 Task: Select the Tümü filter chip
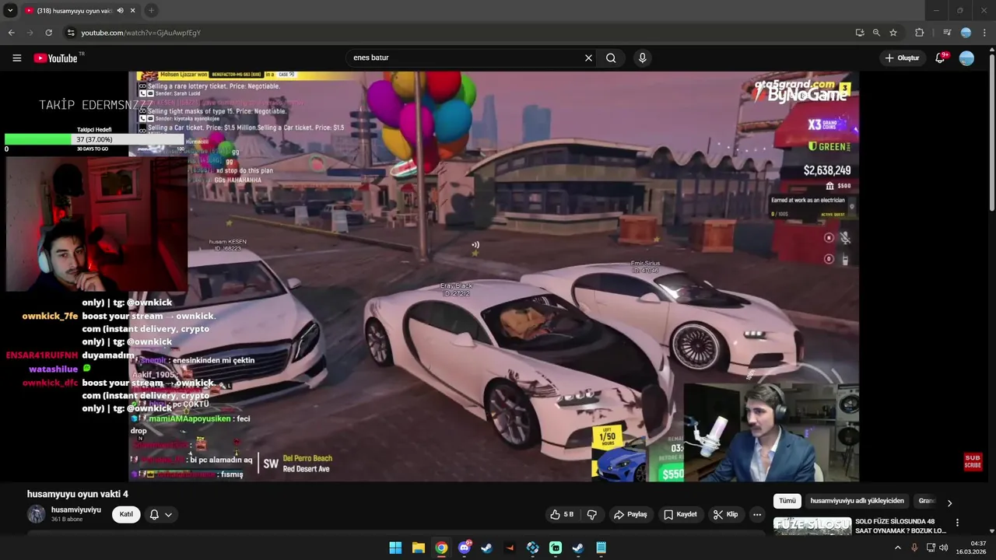pos(787,501)
